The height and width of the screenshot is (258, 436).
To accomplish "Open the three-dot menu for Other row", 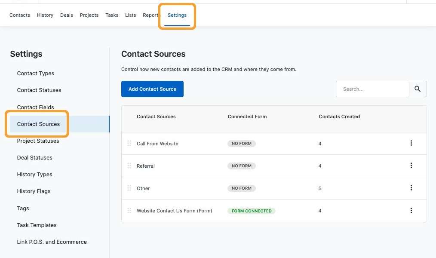I will click(x=411, y=188).
